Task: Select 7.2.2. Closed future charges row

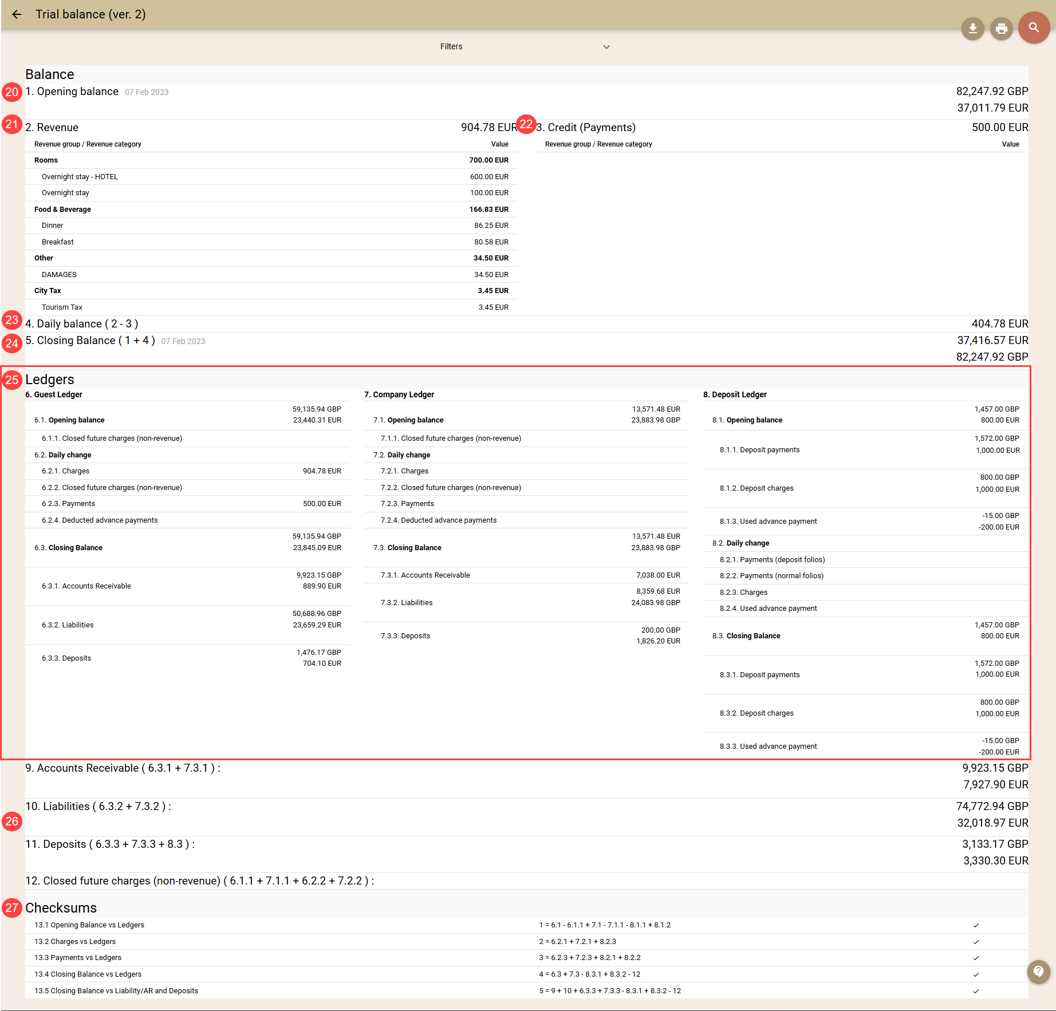Action: point(527,488)
